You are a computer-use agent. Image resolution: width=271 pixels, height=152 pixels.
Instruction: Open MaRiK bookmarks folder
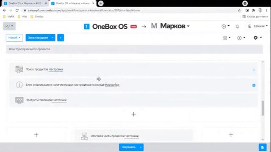(x=8, y=17)
